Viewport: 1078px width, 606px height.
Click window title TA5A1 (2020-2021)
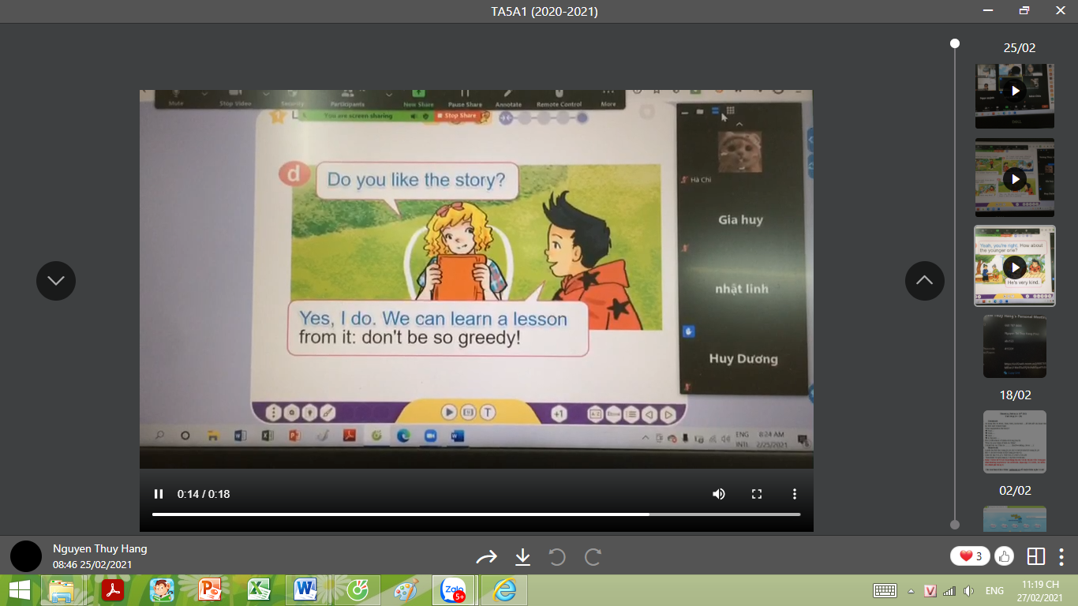point(544,11)
